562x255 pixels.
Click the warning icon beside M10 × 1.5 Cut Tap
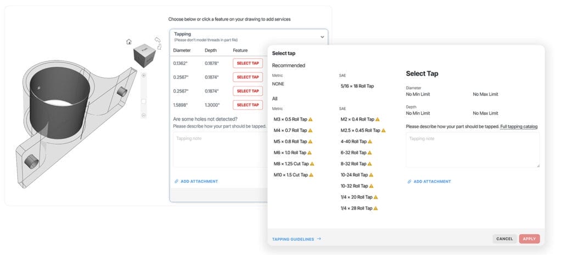click(311, 175)
